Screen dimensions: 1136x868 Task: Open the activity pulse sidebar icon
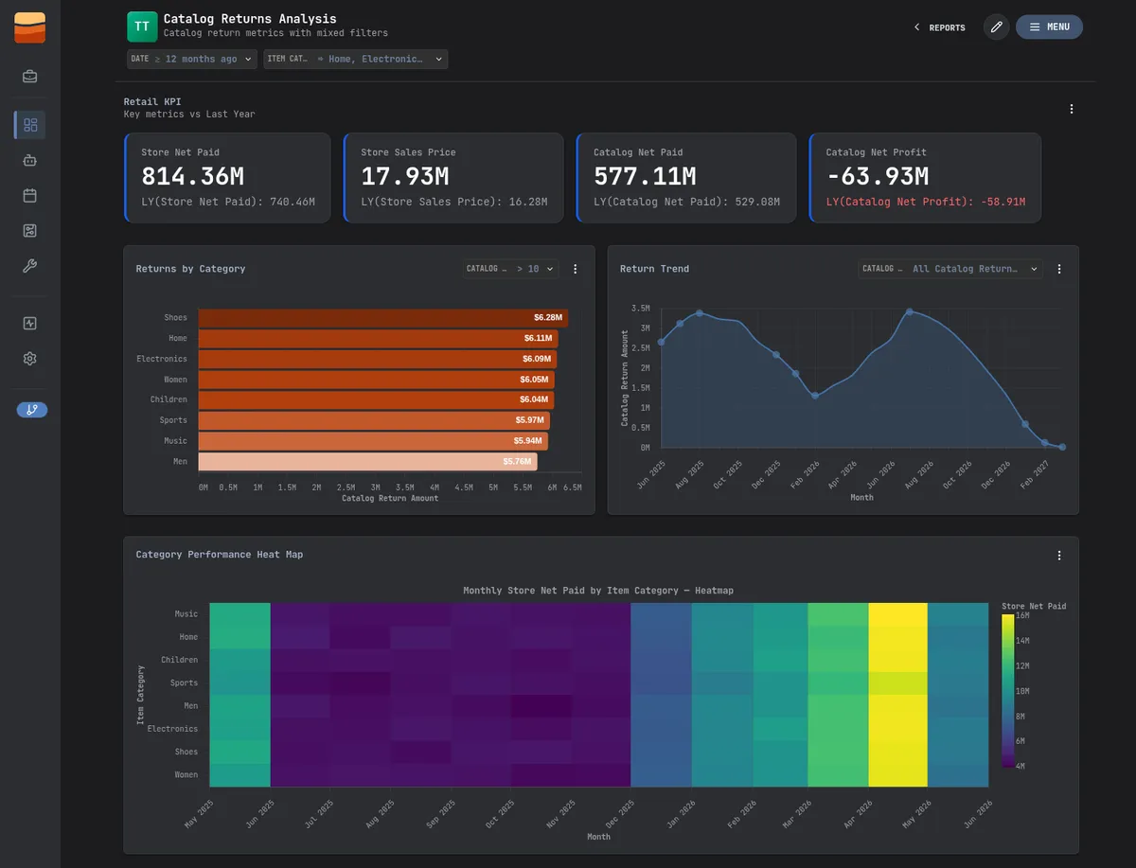click(29, 324)
